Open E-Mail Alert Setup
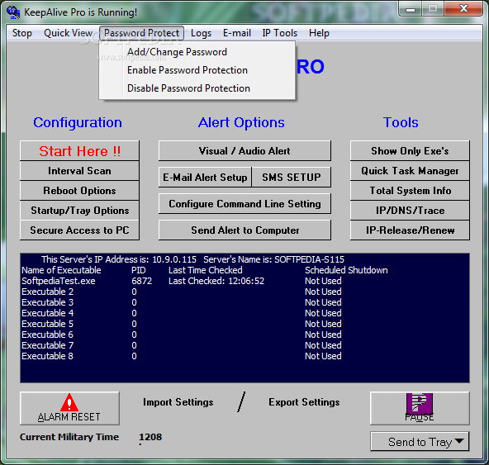This screenshot has width=489, height=465. (205, 177)
